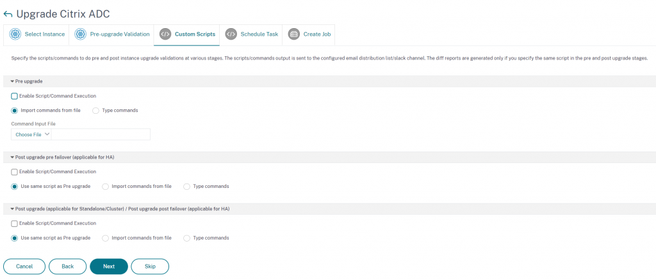Click the Upgrade Citrix ADC heading
Screen dimensions: 656x280
[x=63, y=14]
